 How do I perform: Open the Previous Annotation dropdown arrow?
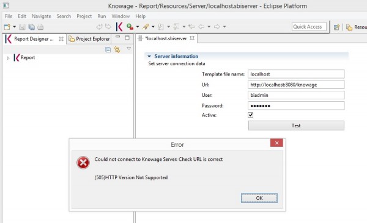[184, 27]
